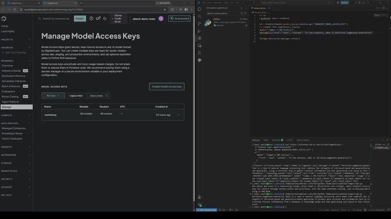The image size is (391, 219).
Task: Open the VS Code Run and Debug icon
Action: [200, 31]
